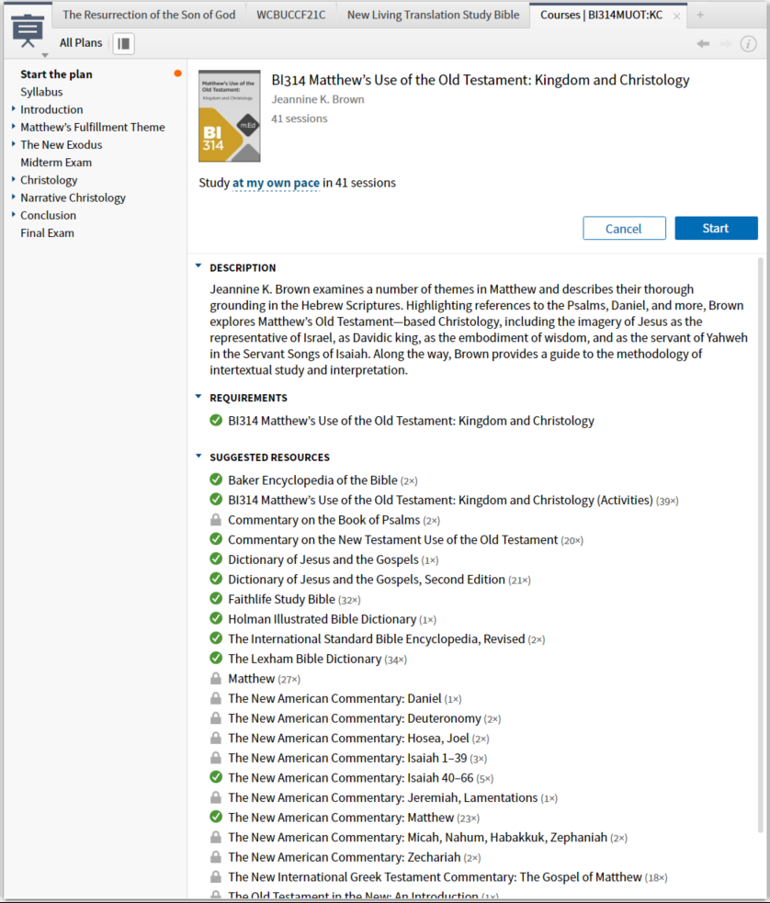
Task: Collapse the DESCRIPTION section
Action: point(198,266)
